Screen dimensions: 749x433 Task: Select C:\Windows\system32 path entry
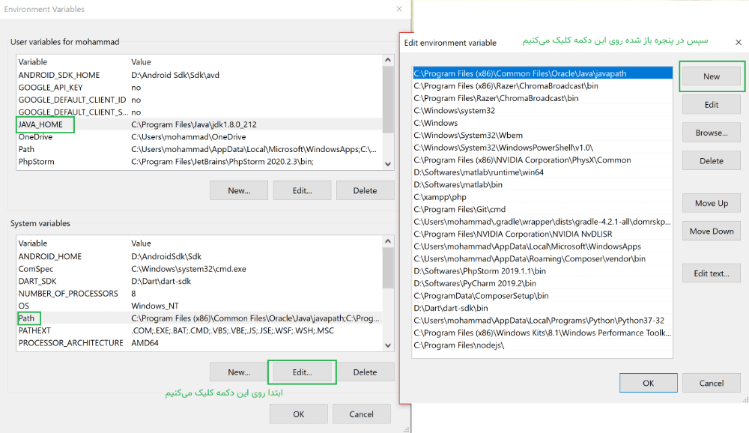pos(542,110)
